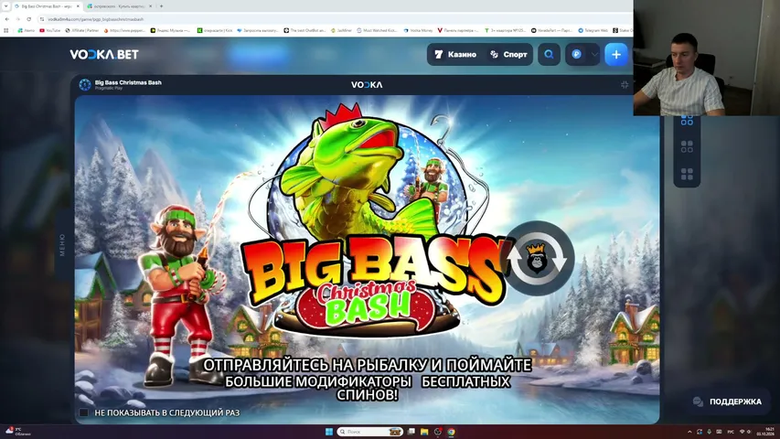This screenshot has height=439, width=780.
Task: Open the Спорт section
Action: point(508,54)
